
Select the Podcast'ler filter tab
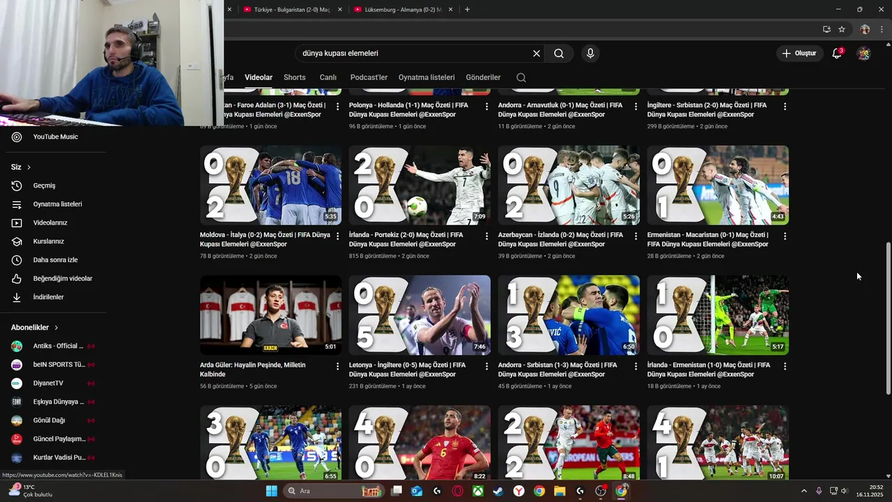[x=369, y=77]
